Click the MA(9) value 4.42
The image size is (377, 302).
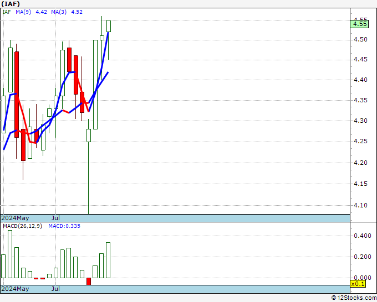42,12
